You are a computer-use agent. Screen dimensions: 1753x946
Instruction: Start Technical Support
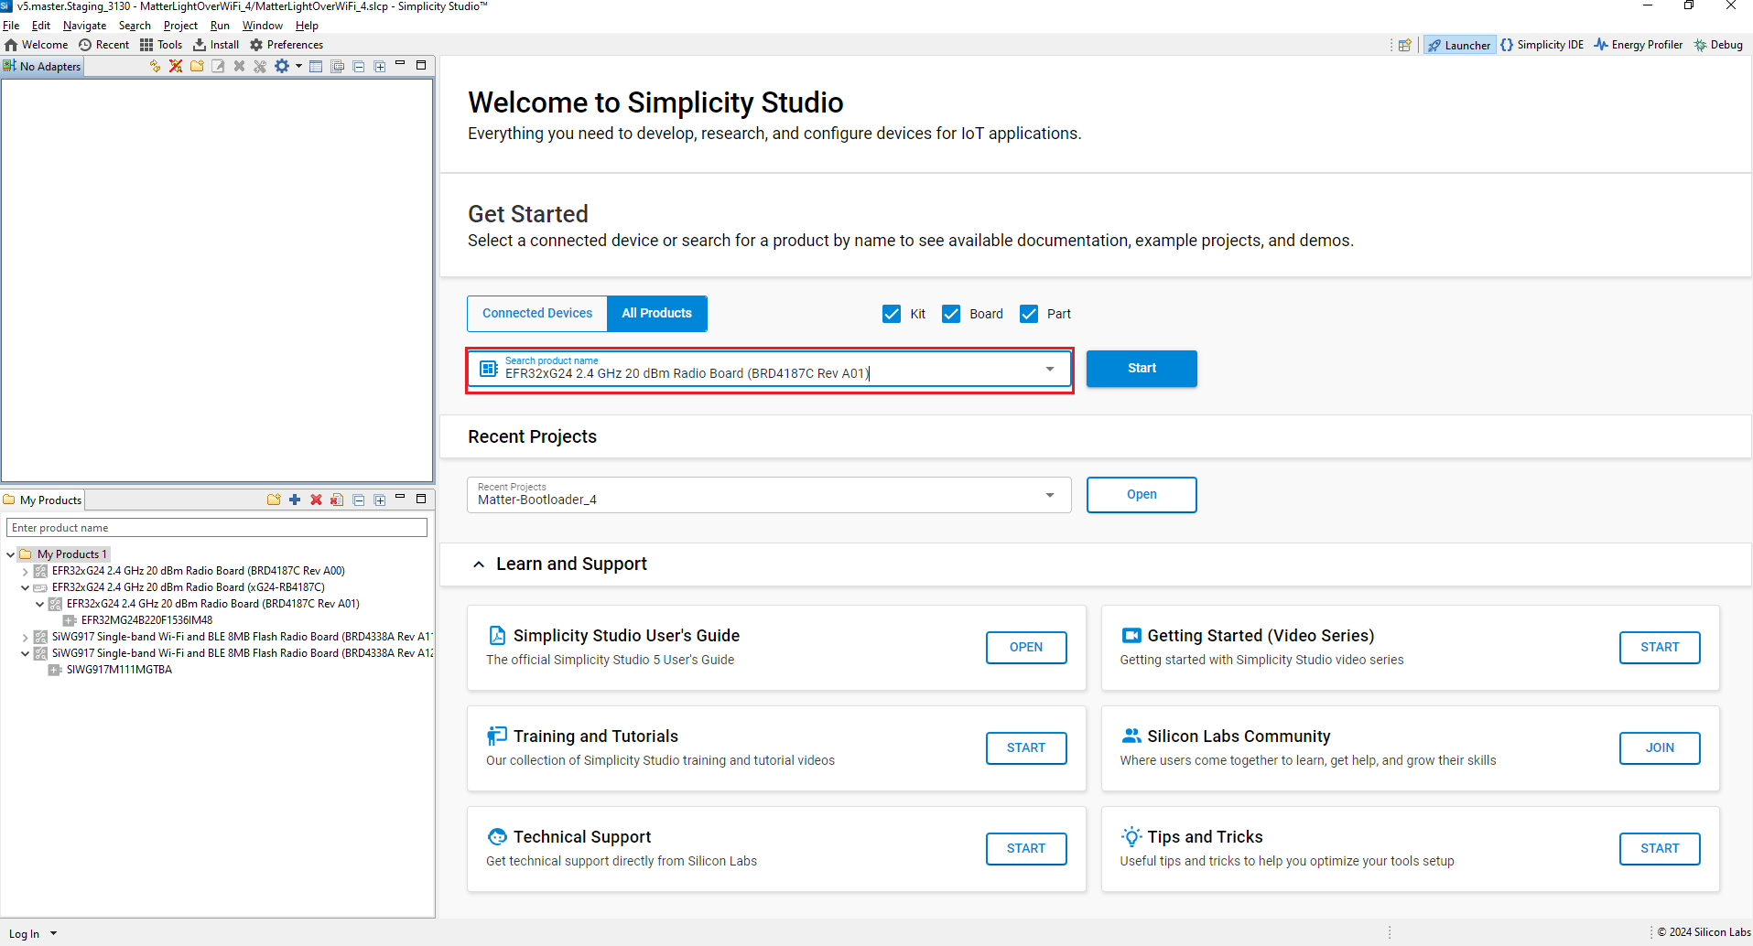click(1026, 848)
